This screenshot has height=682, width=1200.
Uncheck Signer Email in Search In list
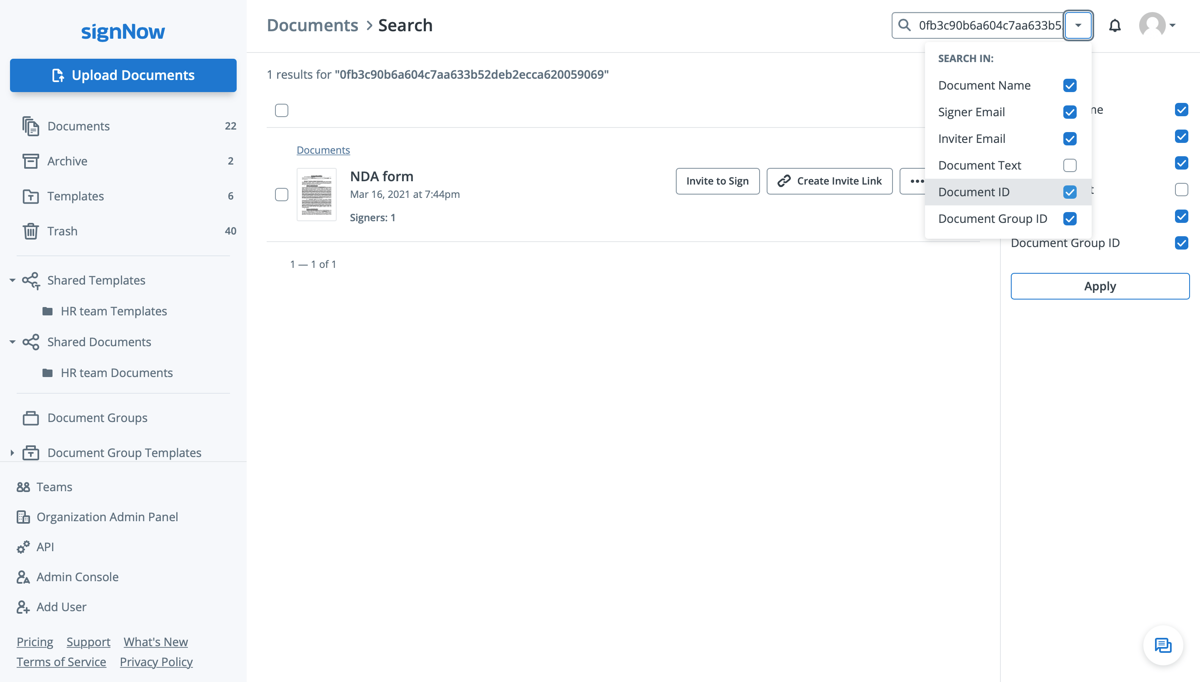point(1070,112)
